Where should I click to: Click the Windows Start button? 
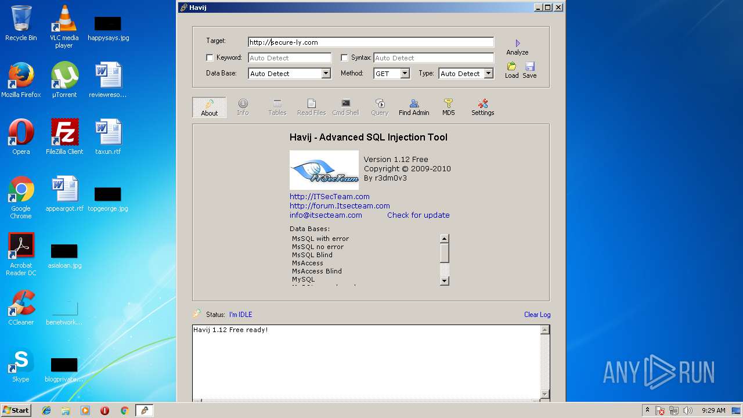[x=16, y=410]
